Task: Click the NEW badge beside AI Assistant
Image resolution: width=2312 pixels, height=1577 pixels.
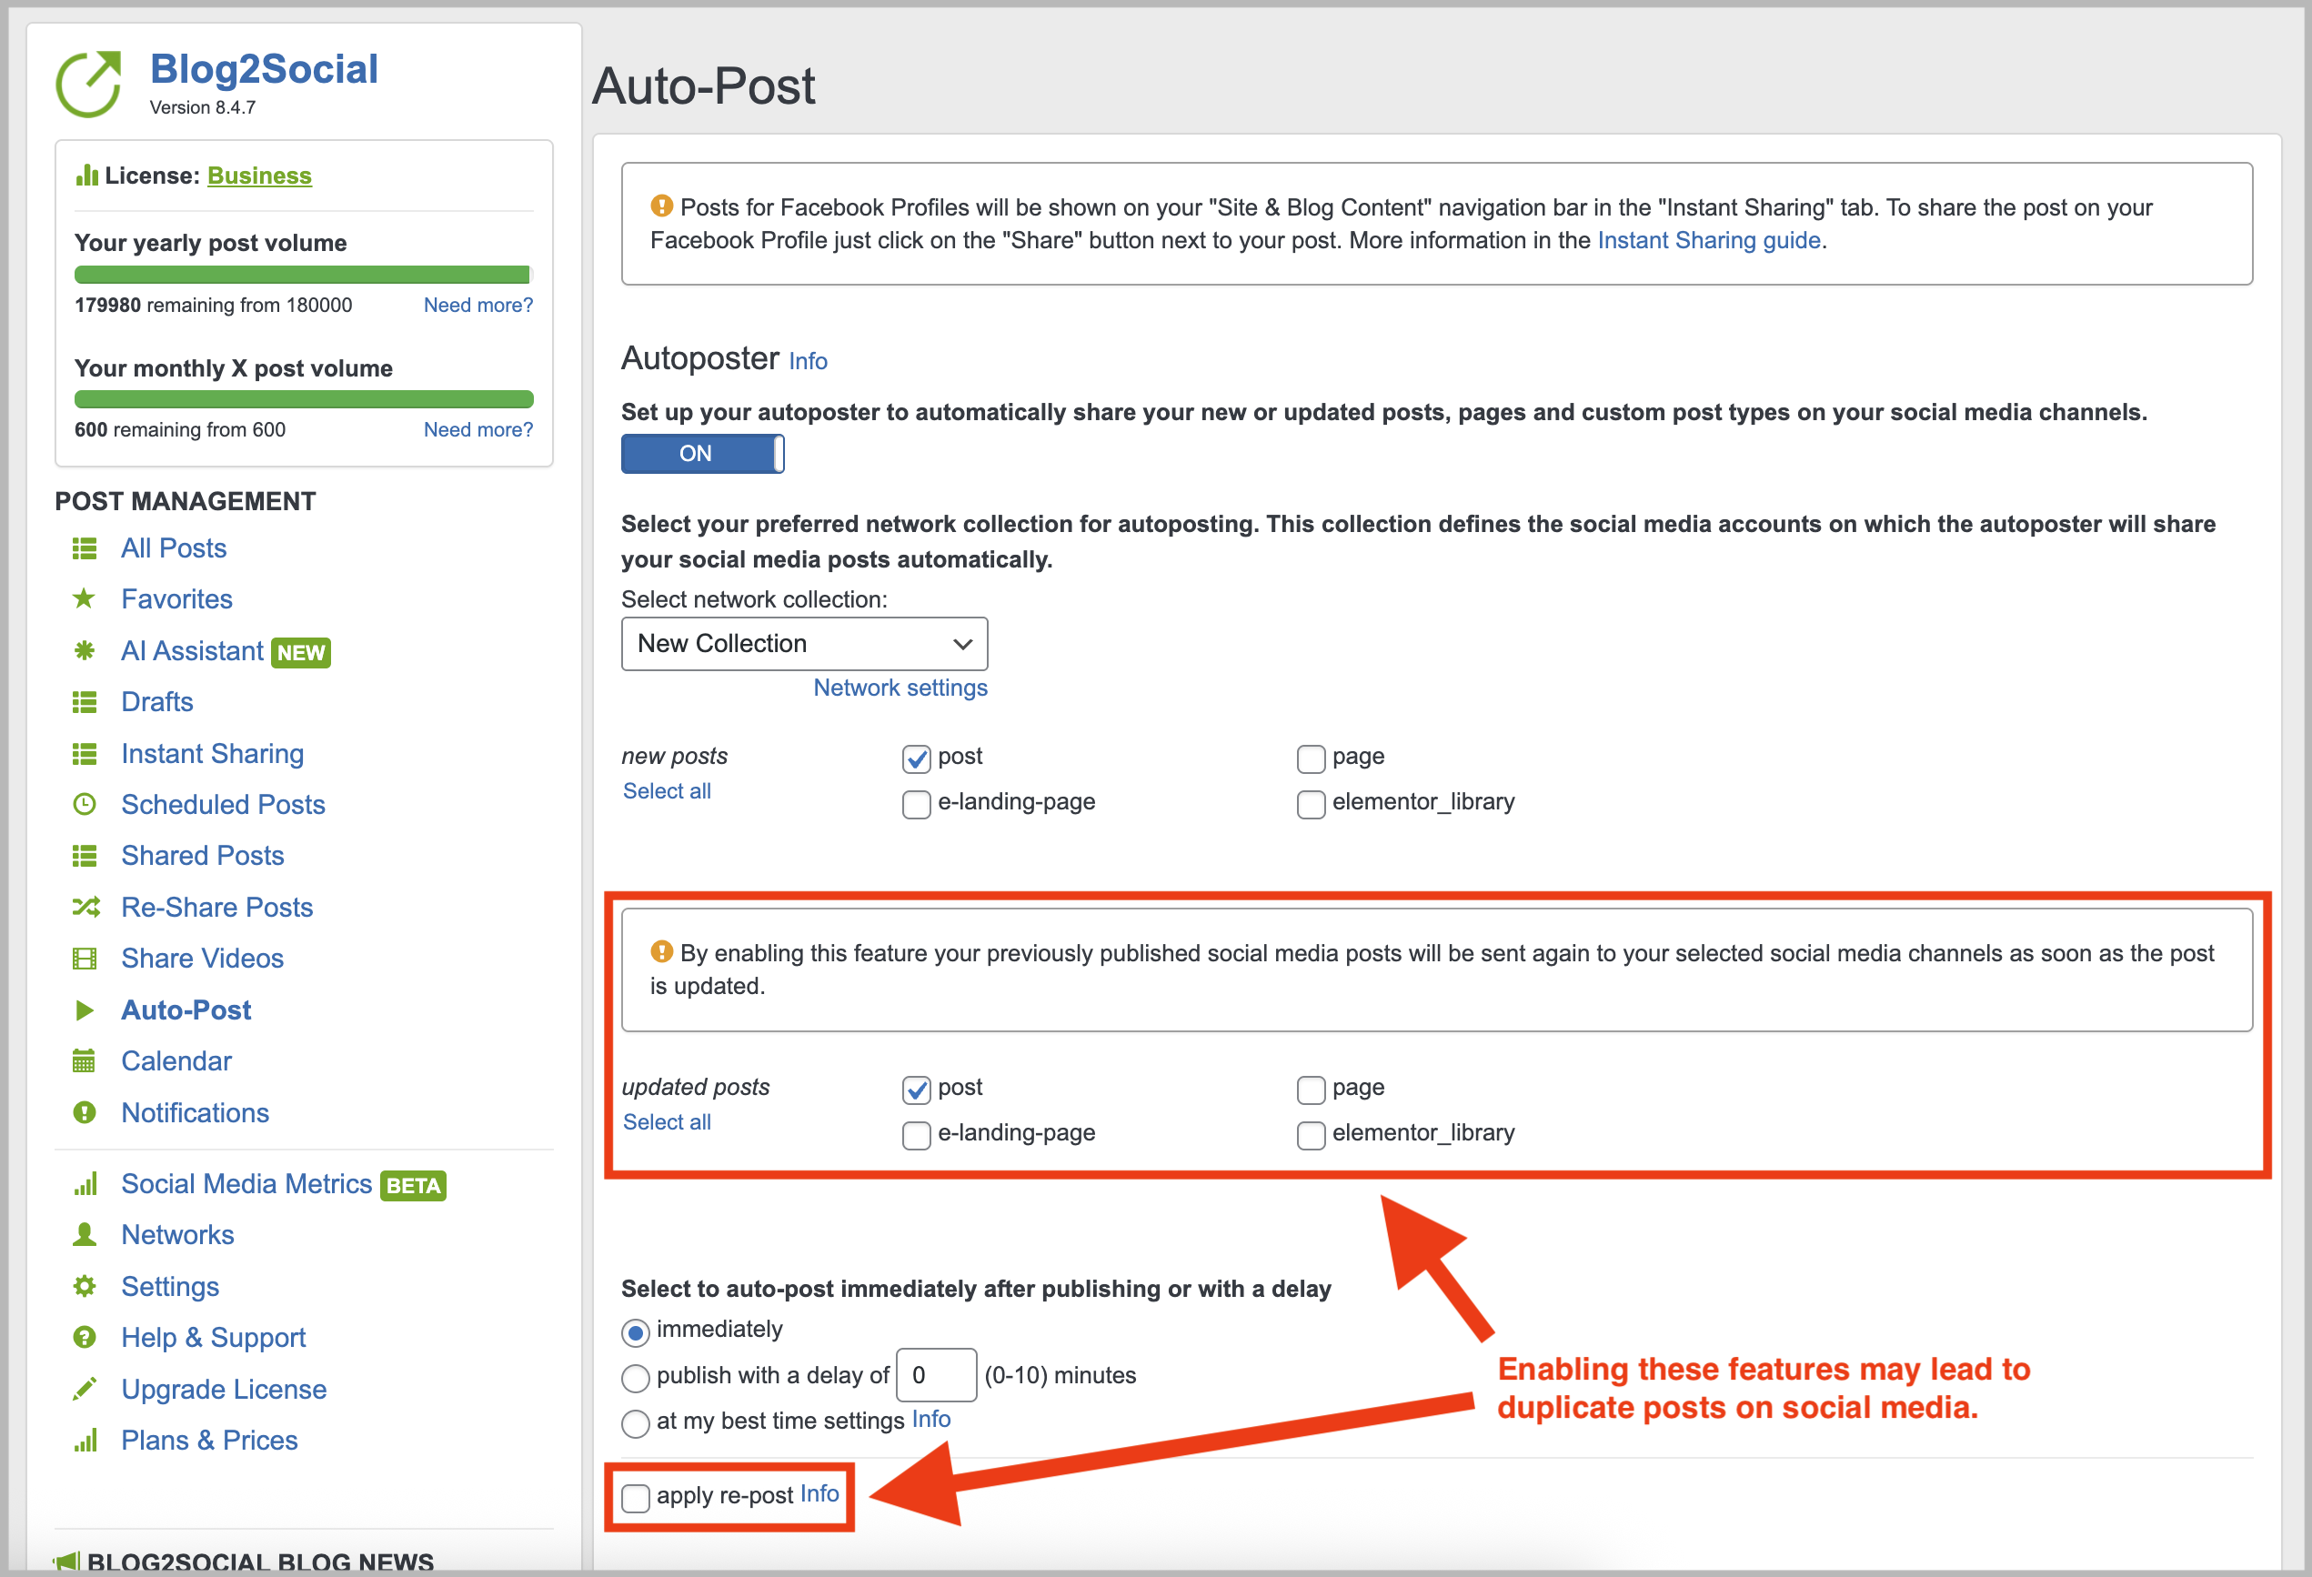Action: (301, 653)
